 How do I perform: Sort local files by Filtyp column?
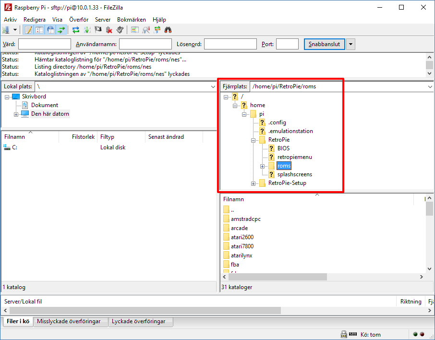(x=121, y=137)
